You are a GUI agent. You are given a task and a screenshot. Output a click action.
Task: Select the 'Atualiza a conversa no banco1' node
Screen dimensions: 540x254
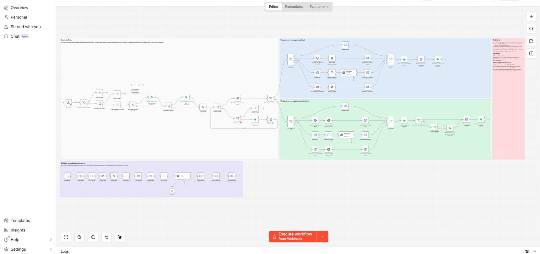(x=437, y=59)
